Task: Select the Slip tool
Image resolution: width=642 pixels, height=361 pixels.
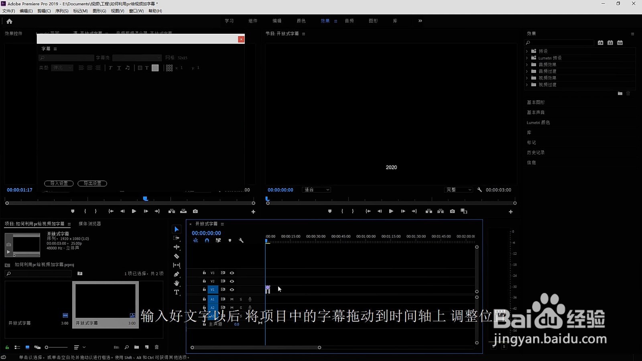Action: 177,265
